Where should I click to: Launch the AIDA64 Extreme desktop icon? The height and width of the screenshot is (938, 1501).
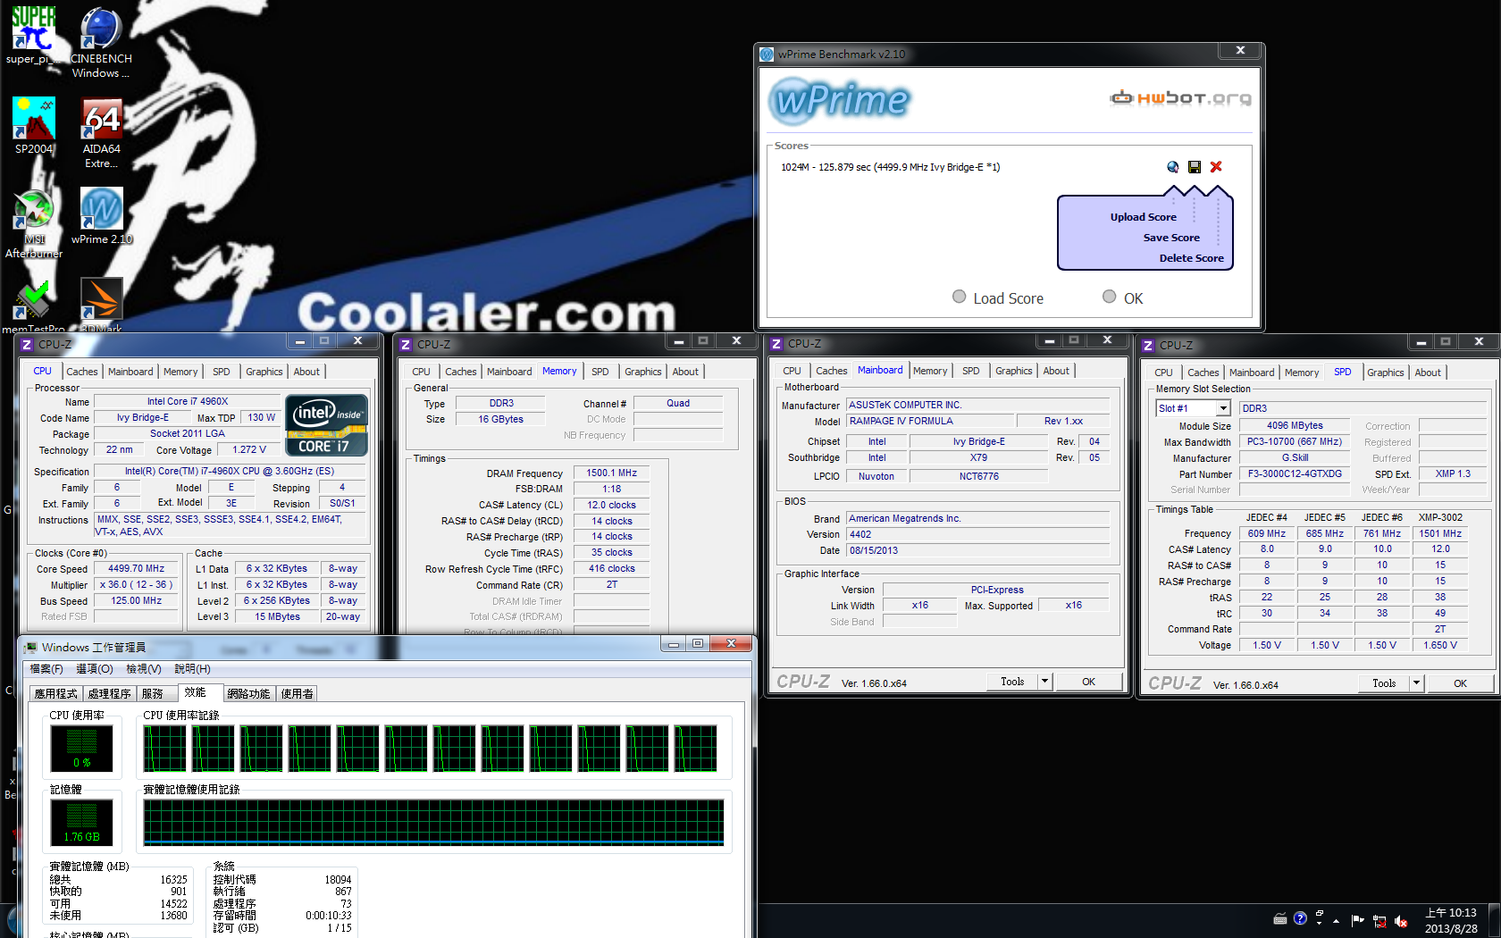[x=101, y=133]
